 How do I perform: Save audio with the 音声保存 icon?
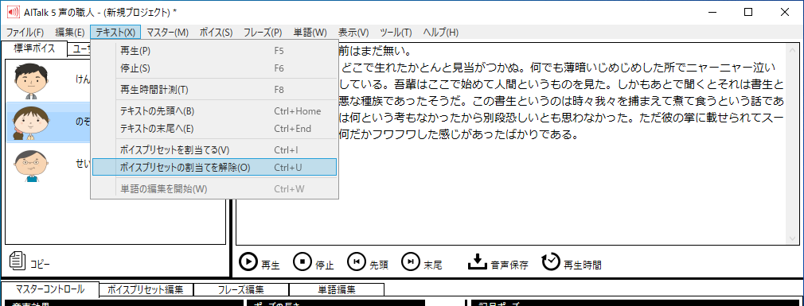pyautogui.click(x=477, y=262)
